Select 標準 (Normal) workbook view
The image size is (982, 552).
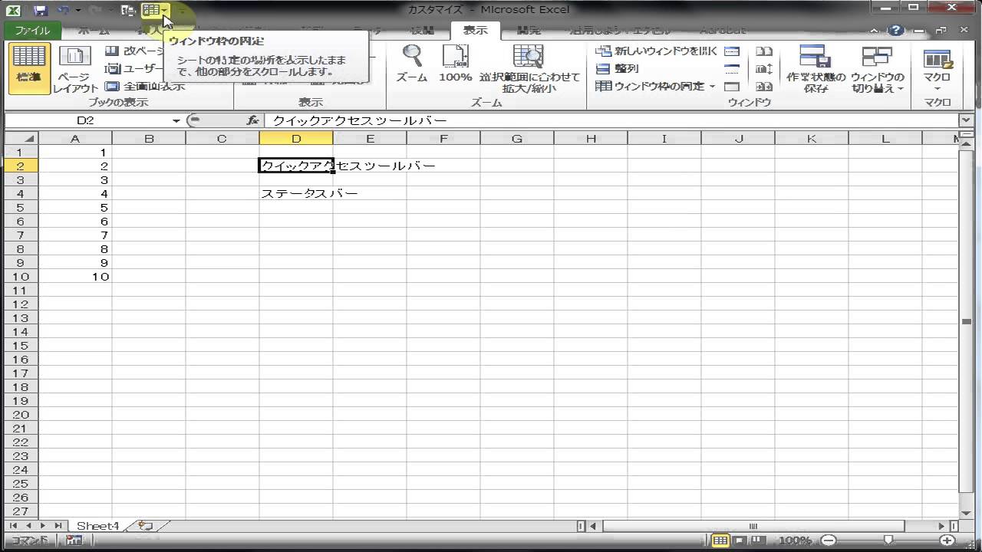(29, 68)
